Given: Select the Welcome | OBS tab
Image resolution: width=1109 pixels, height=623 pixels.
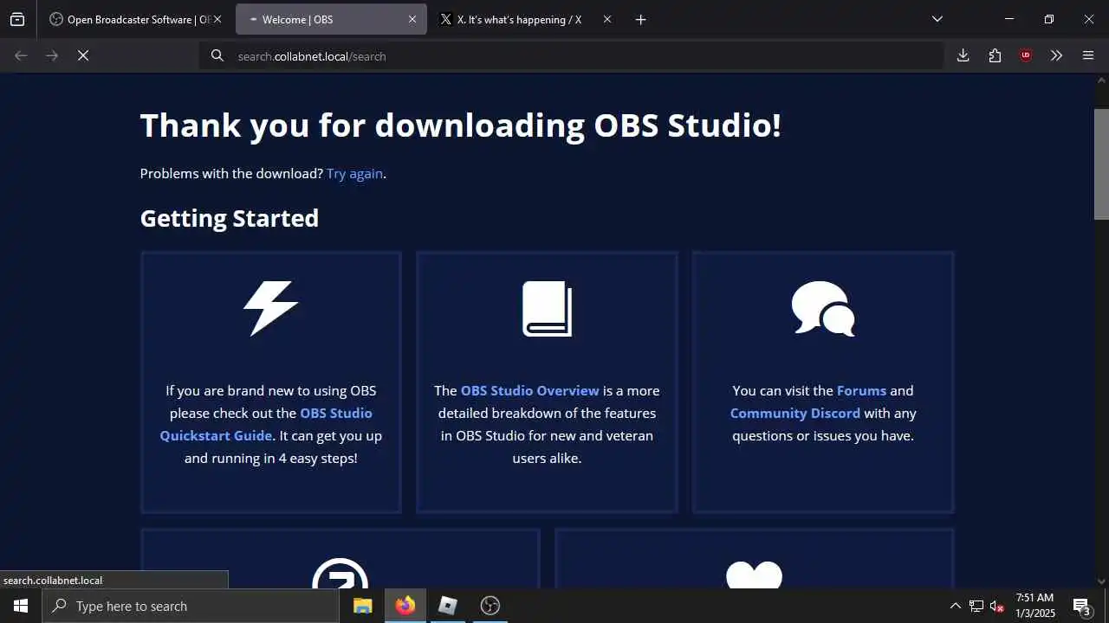Looking at the screenshot, I should [331, 19].
